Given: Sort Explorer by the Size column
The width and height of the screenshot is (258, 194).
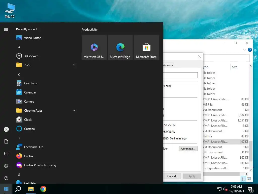Looking at the screenshot, I should pyautogui.click(x=235, y=67).
